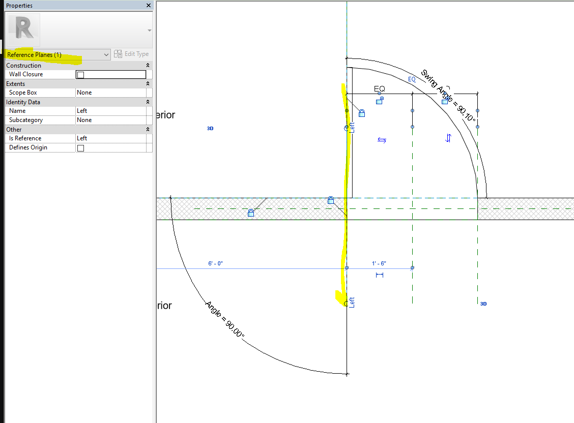
Task: Click the Edit Type button
Action: (x=131, y=54)
